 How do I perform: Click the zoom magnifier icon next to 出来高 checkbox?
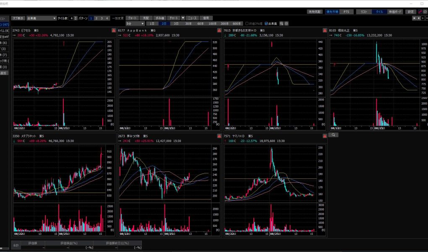282,24
